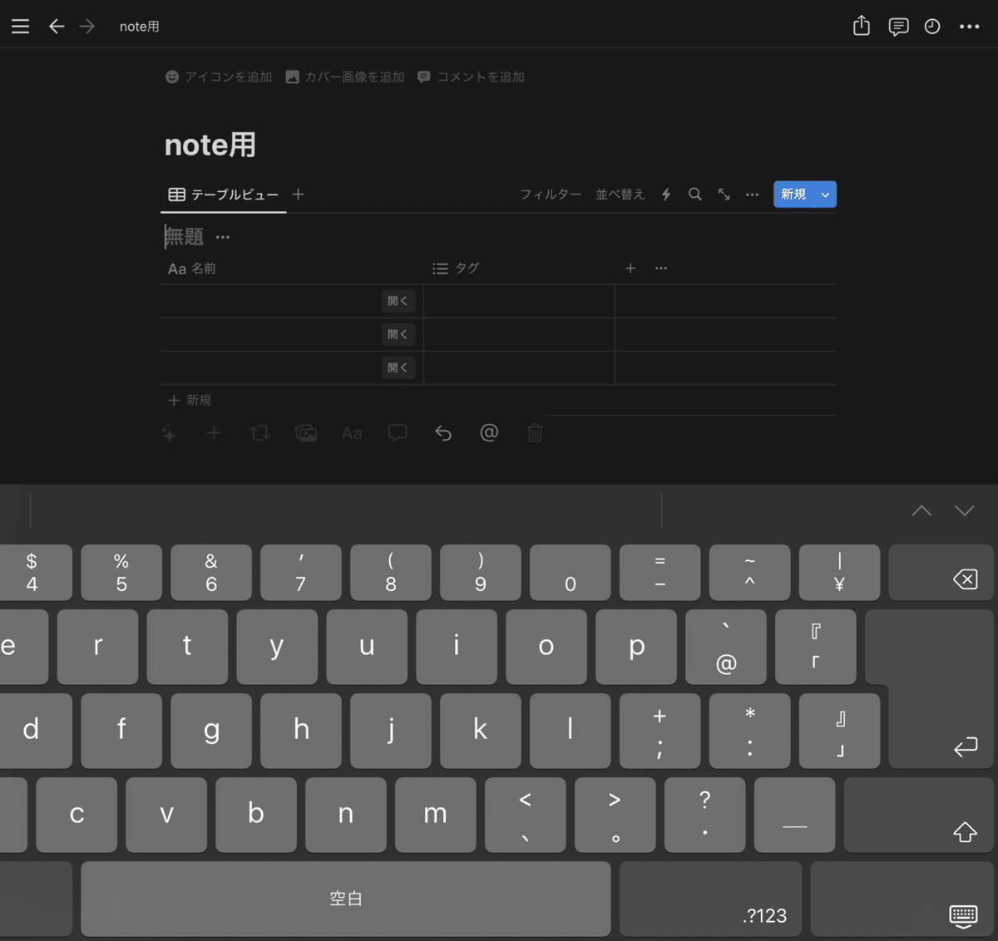Open the 並べ替え sort option
998x941 pixels.
coord(620,195)
